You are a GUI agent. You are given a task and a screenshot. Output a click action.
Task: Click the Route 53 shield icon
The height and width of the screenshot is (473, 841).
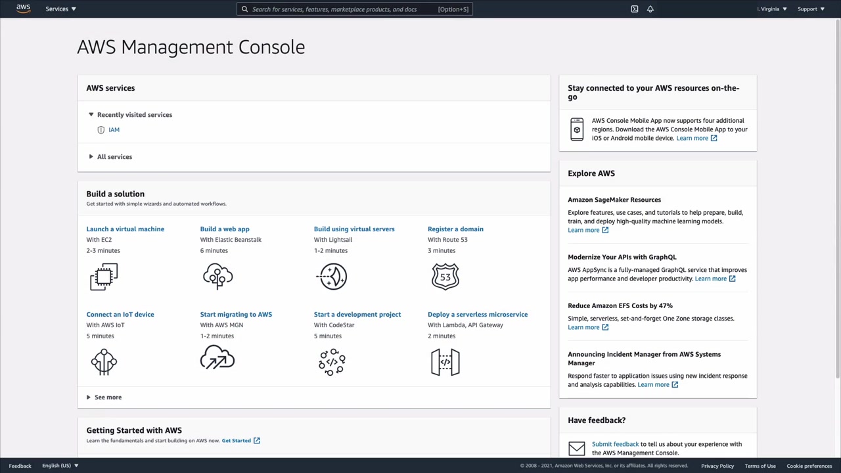pos(445,277)
